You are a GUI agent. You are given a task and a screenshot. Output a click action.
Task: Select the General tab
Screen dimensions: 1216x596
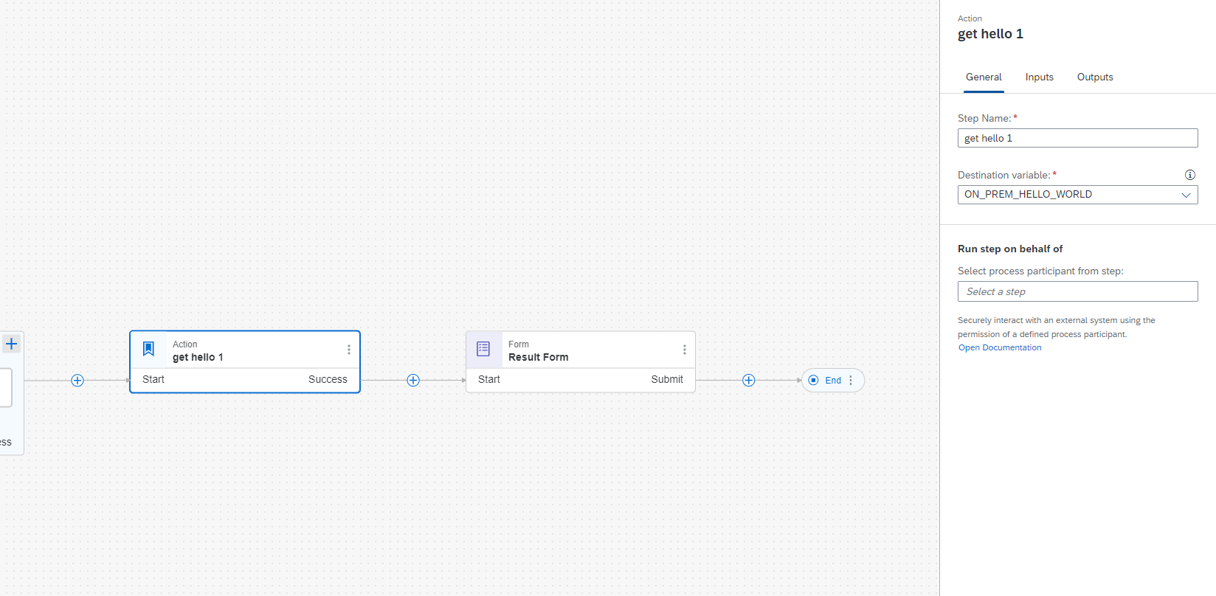(x=984, y=77)
